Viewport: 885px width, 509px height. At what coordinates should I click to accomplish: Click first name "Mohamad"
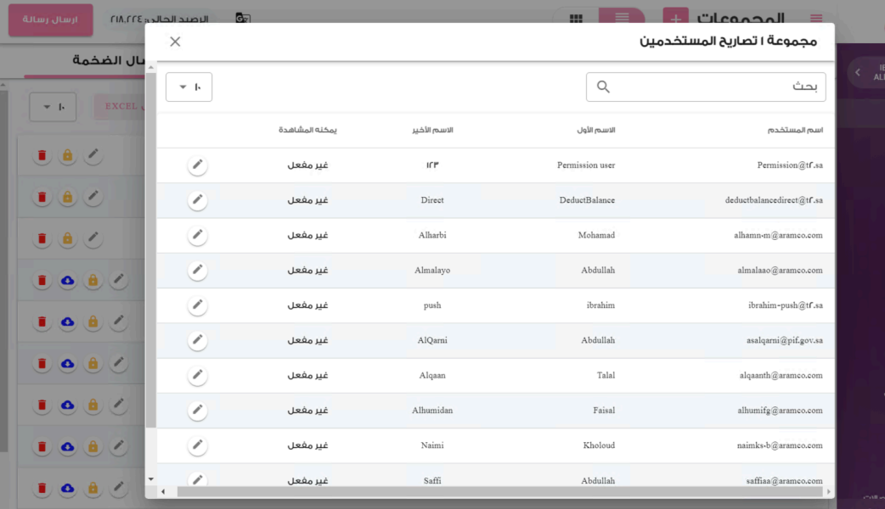pos(596,235)
